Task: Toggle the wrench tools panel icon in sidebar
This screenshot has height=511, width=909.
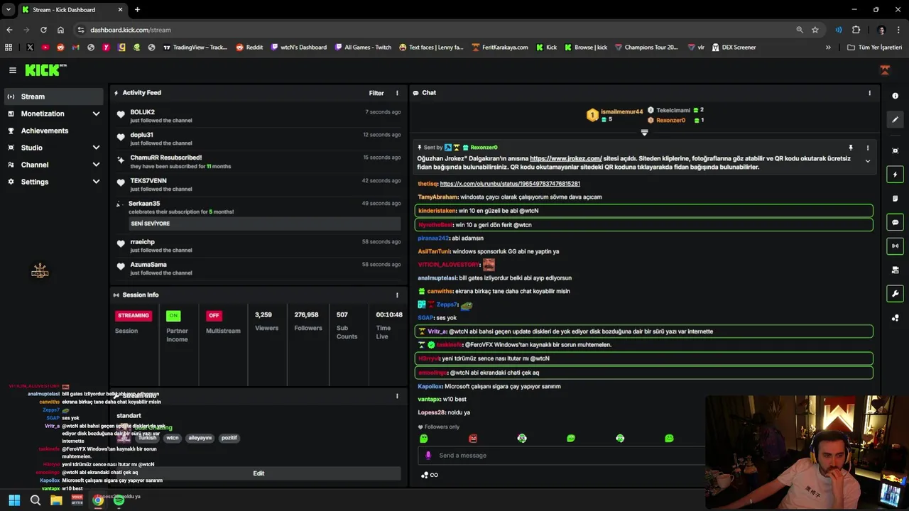Action: [895, 294]
